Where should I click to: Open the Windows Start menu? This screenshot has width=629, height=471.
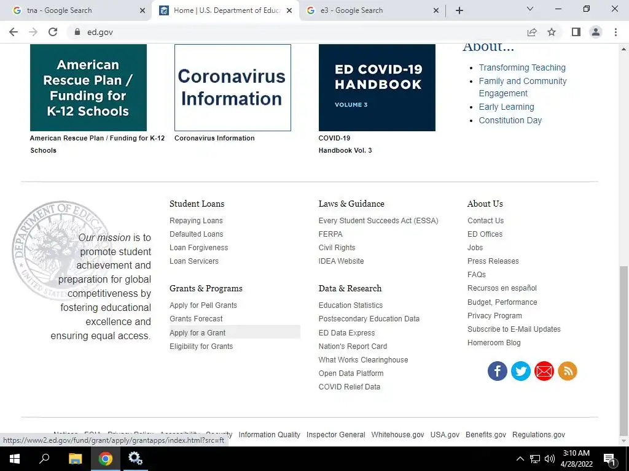point(15,459)
